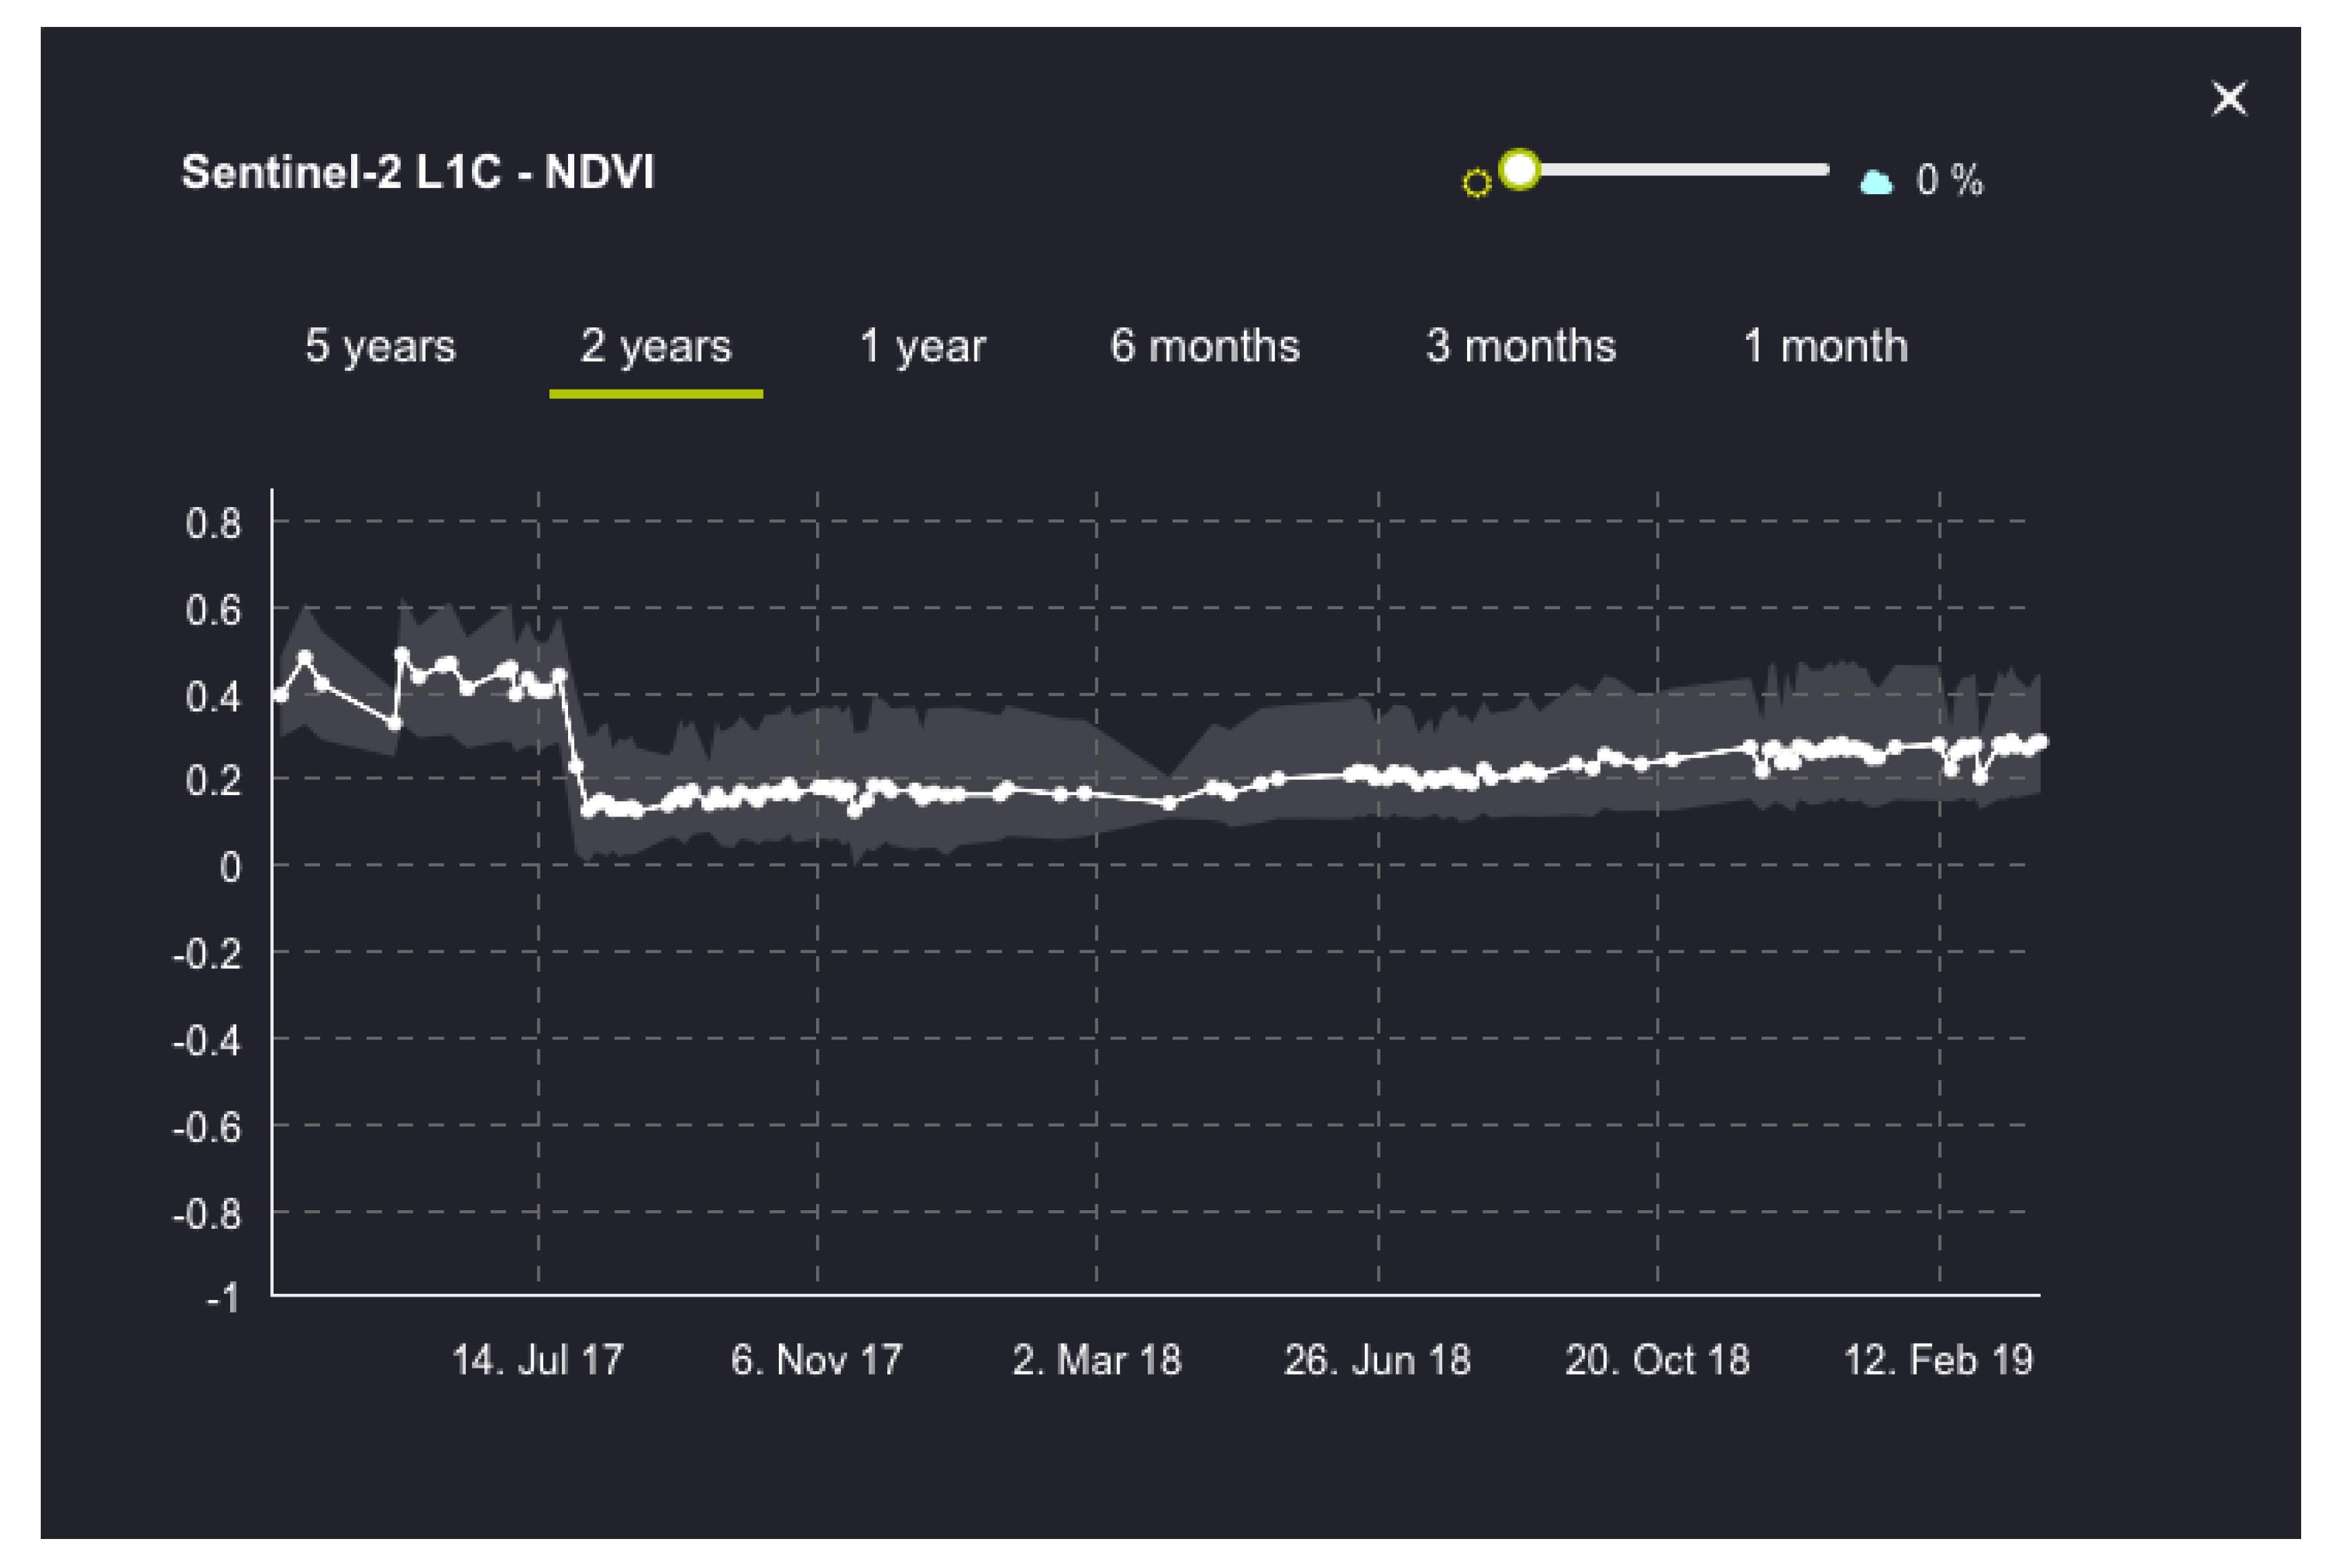Switch to the 5 years tab
This screenshot has width=2335, height=1568.
[x=380, y=346]
